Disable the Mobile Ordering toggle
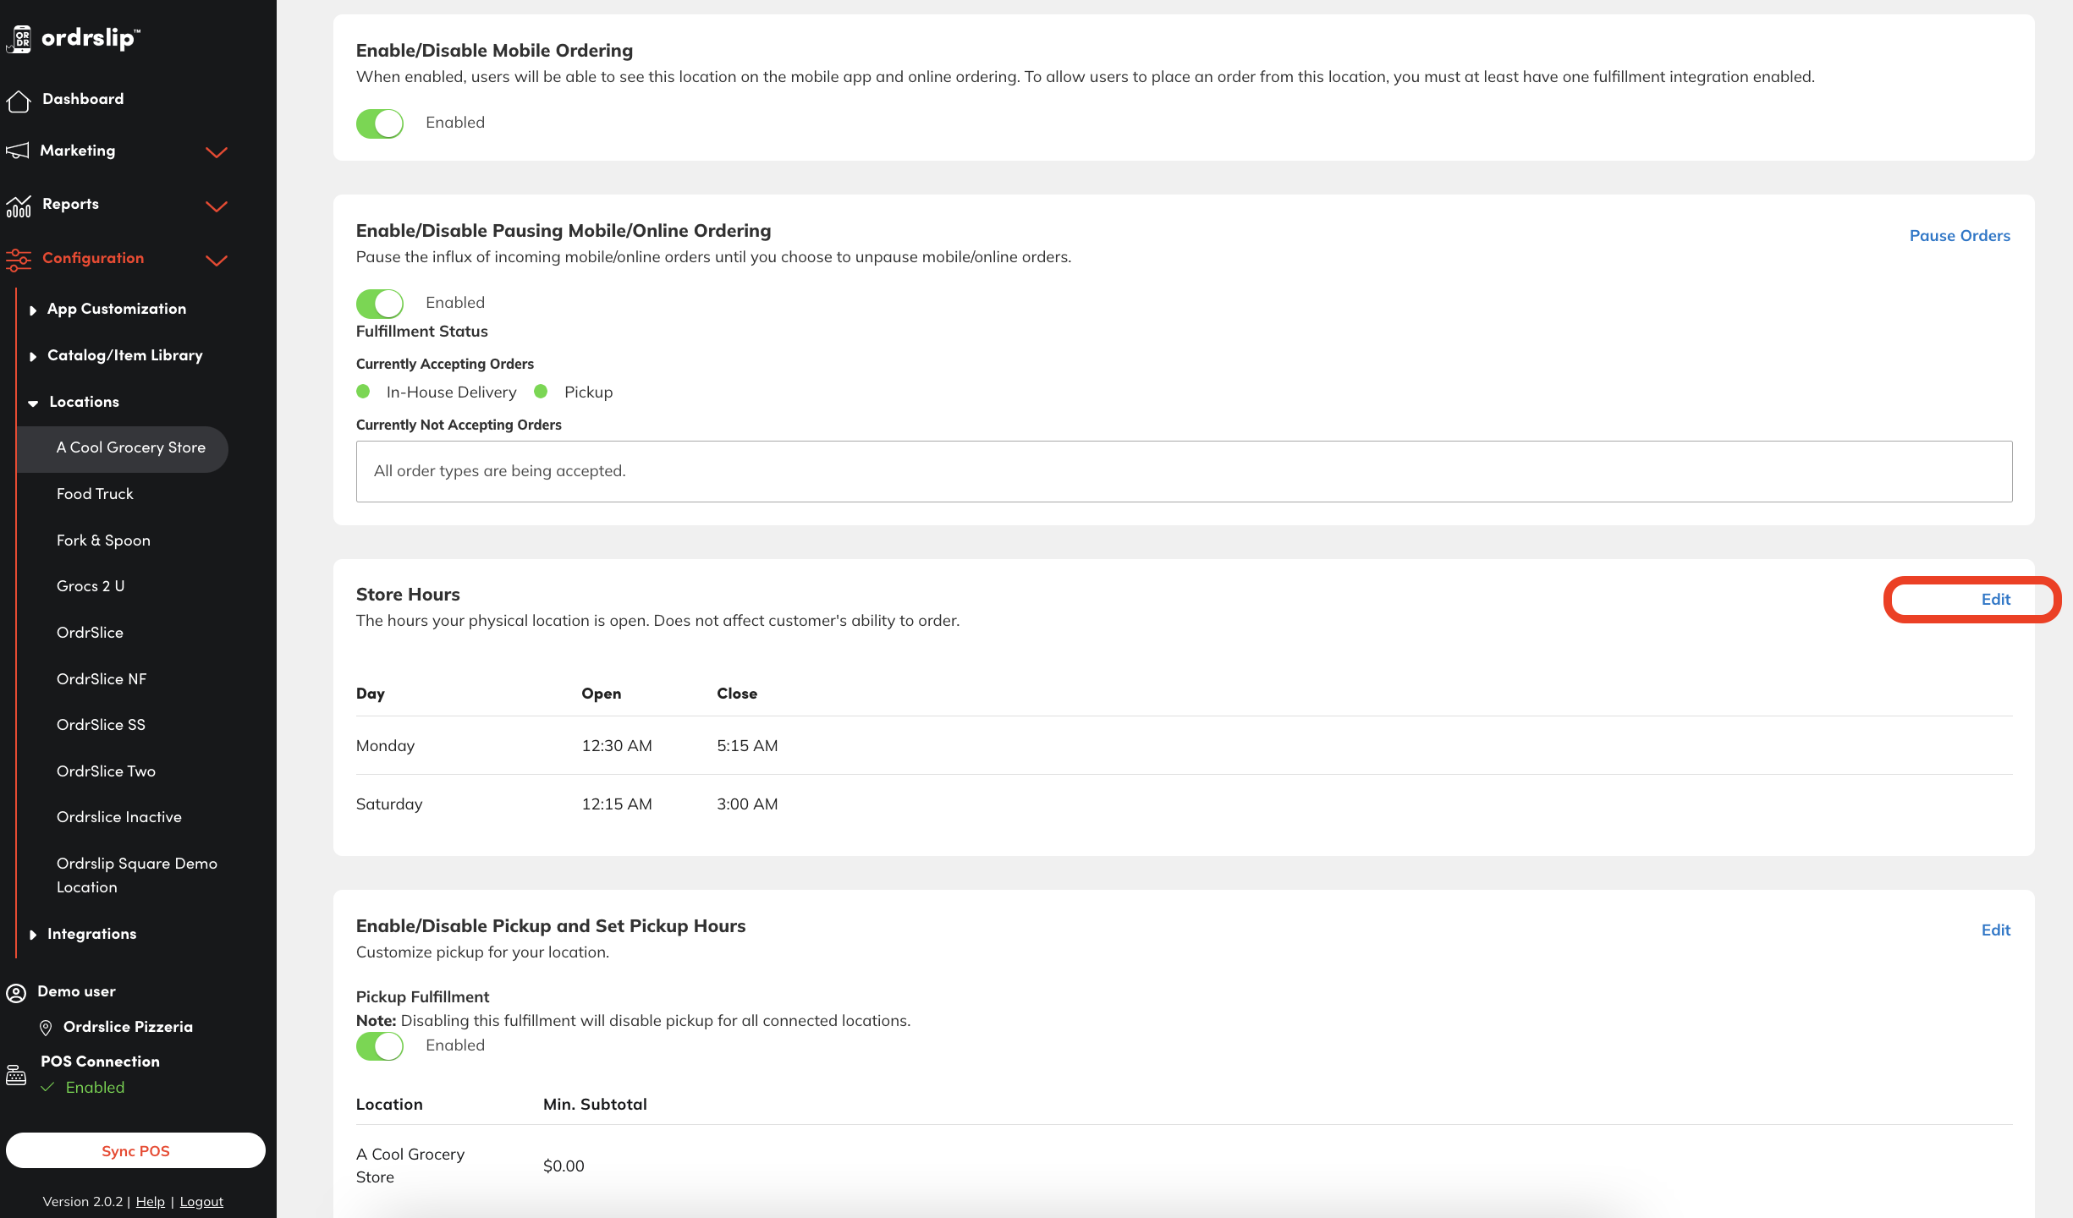 [x=379, y=123]
